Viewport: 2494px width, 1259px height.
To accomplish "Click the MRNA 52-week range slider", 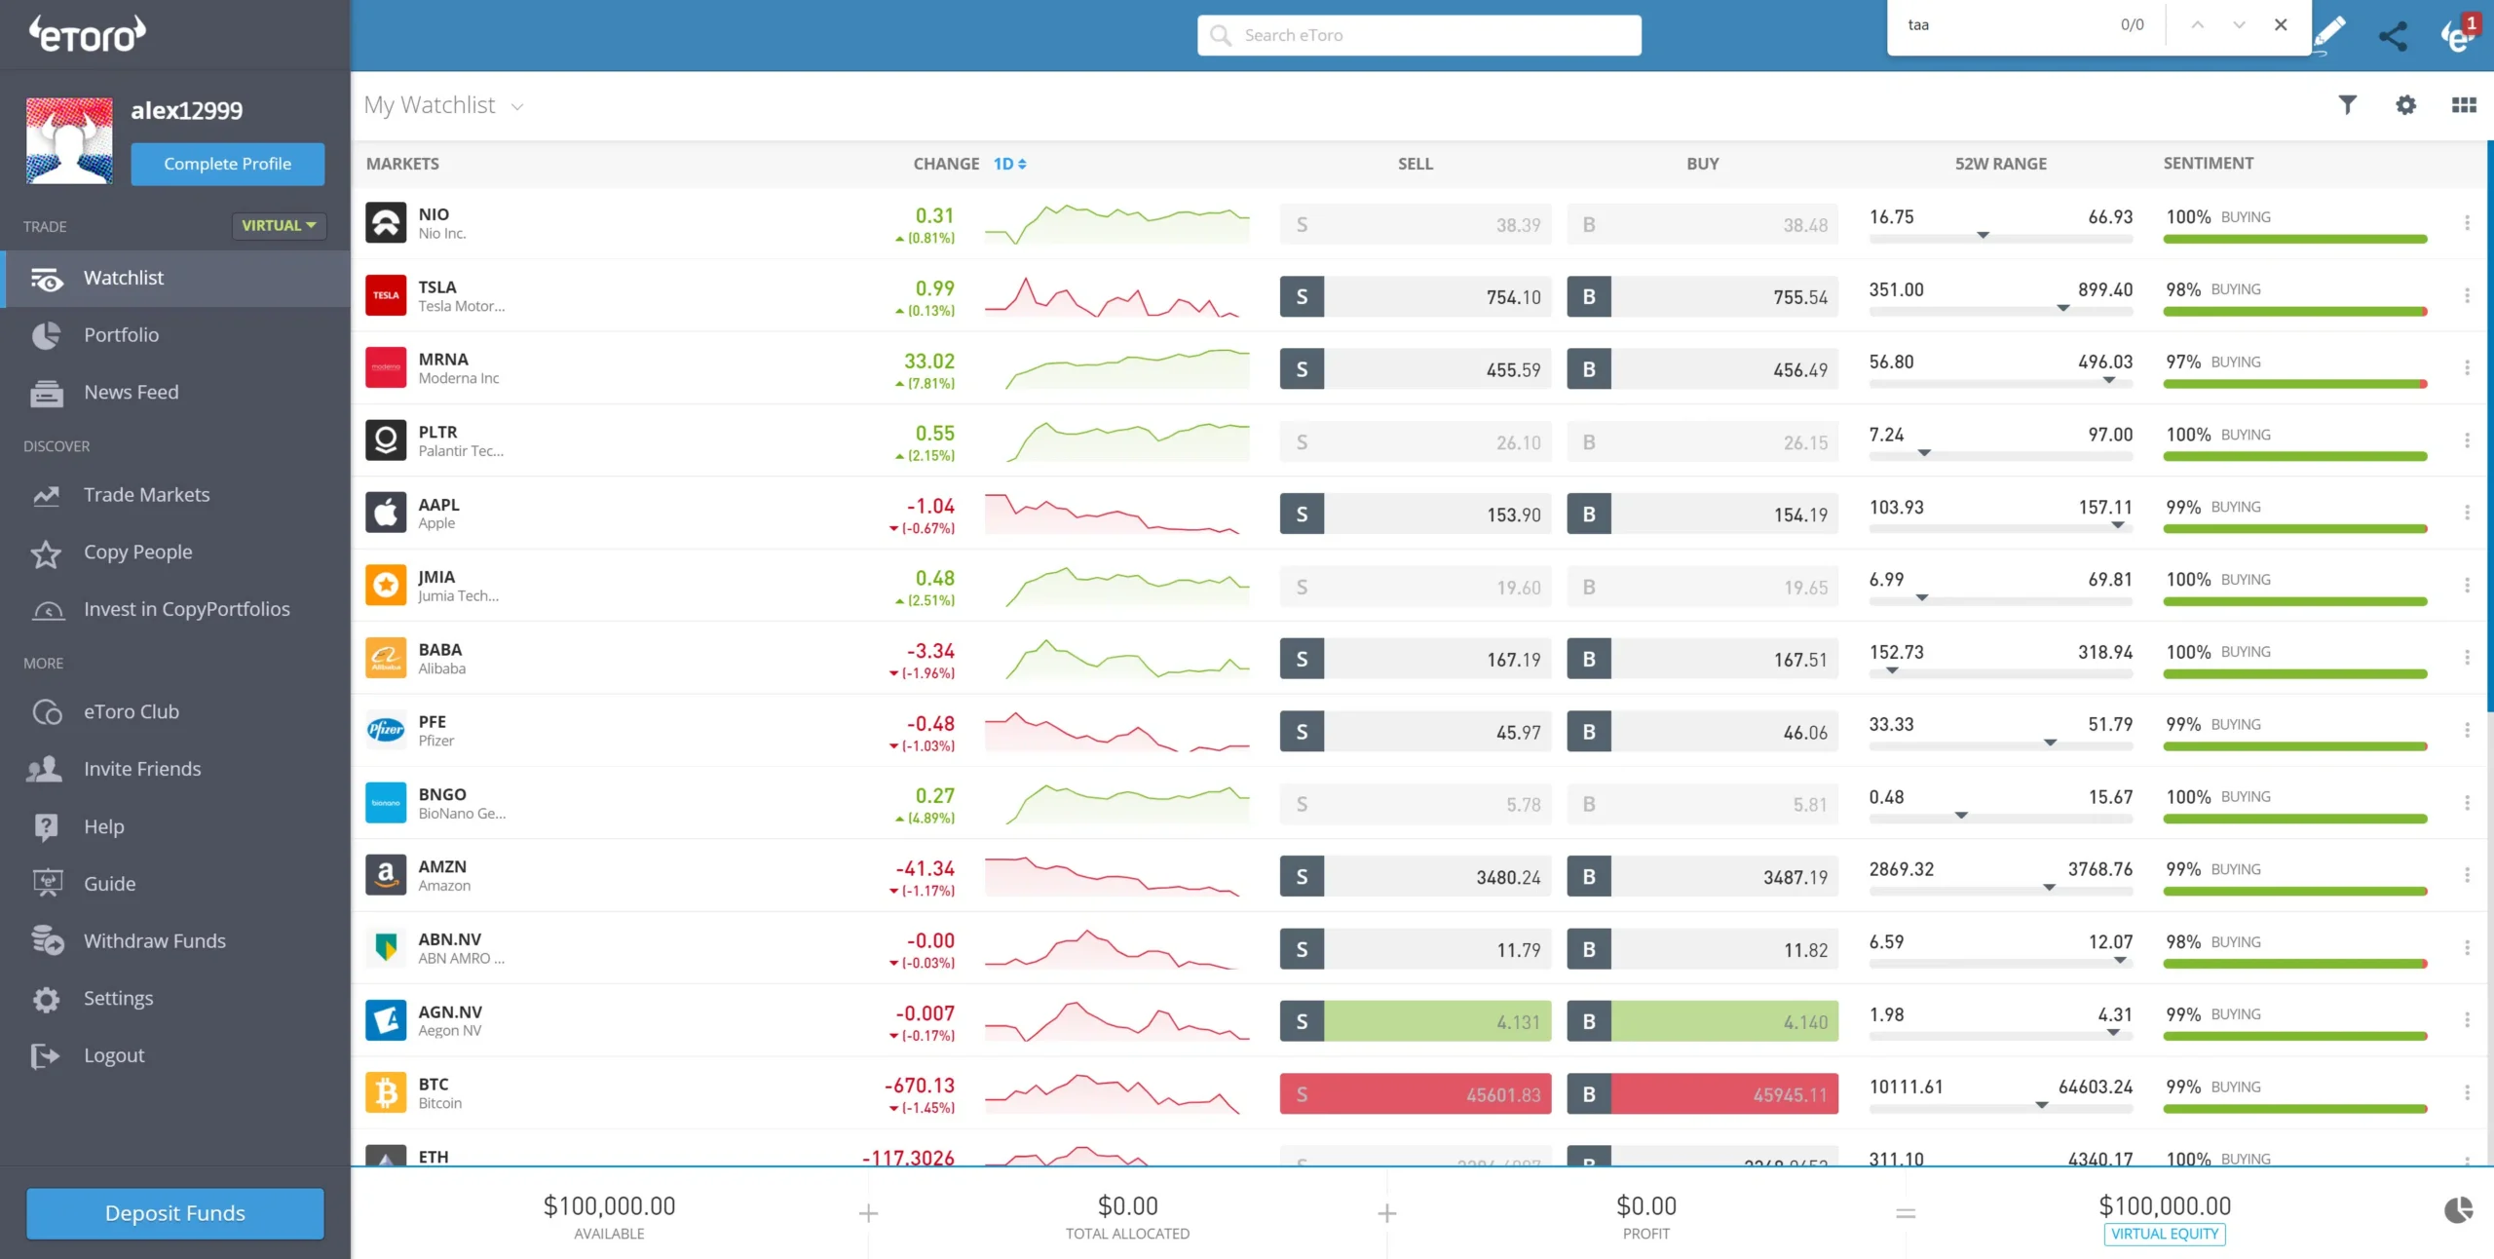I will click(2000, 383).
